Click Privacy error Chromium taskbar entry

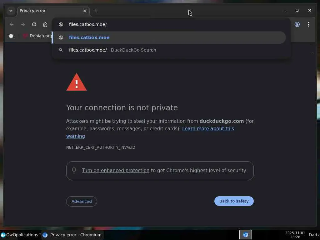(x=72, y=235)
